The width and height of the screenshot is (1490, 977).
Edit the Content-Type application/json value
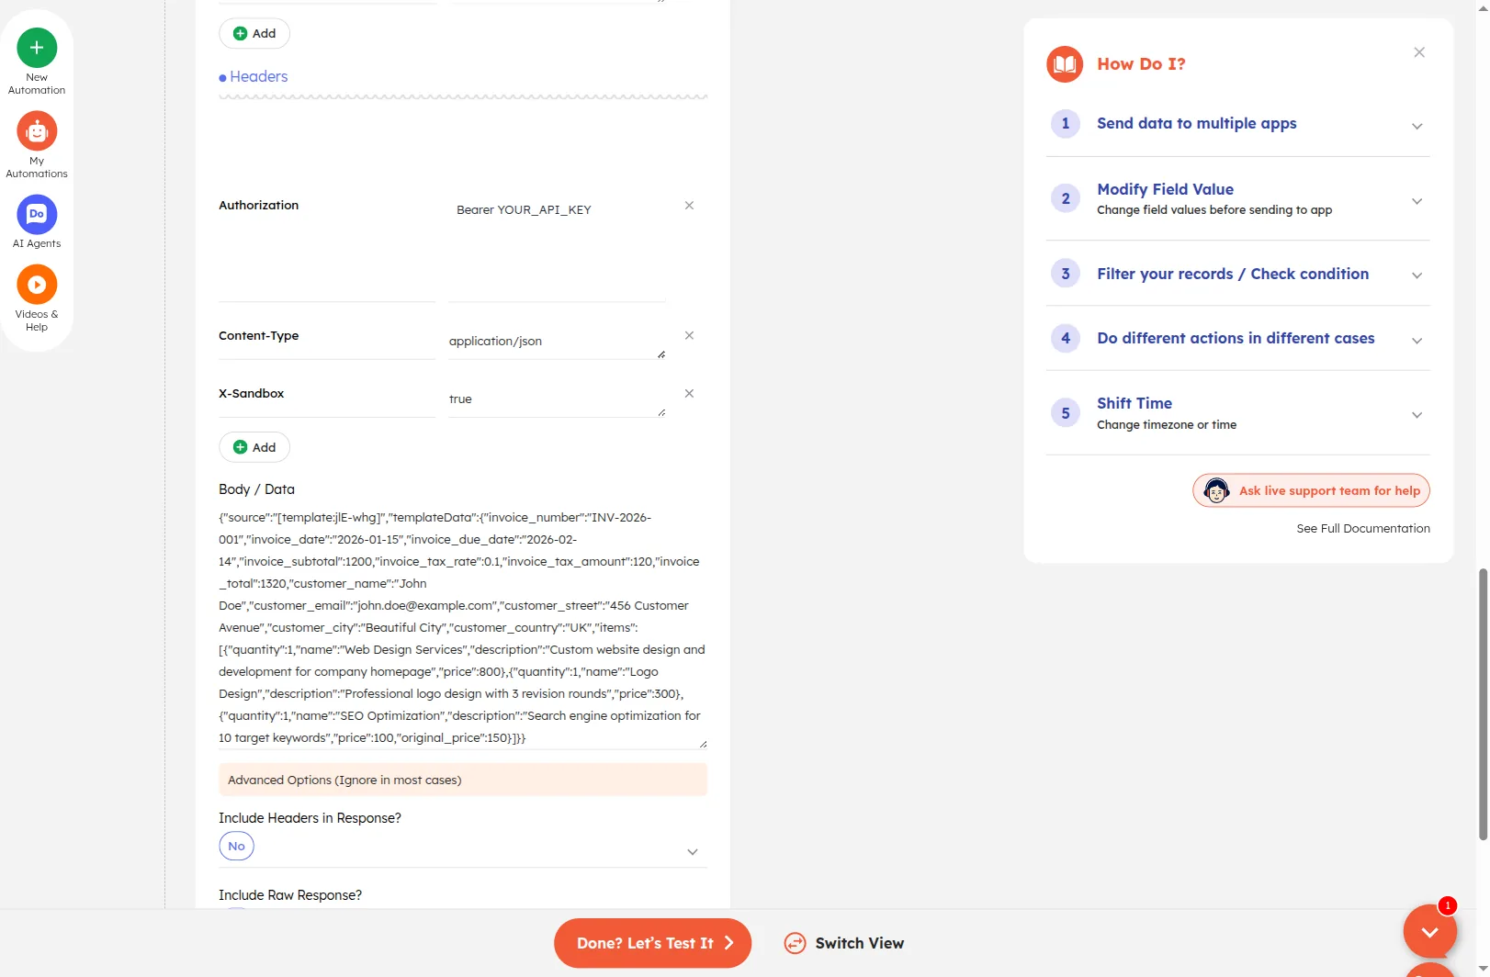pyautogui.click(x=557, y=342)
